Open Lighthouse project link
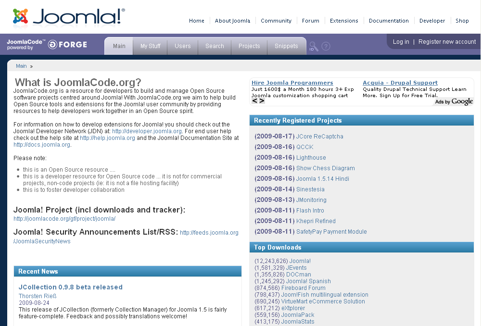Screen dimensions: 481x326 (x=311, y=158)
